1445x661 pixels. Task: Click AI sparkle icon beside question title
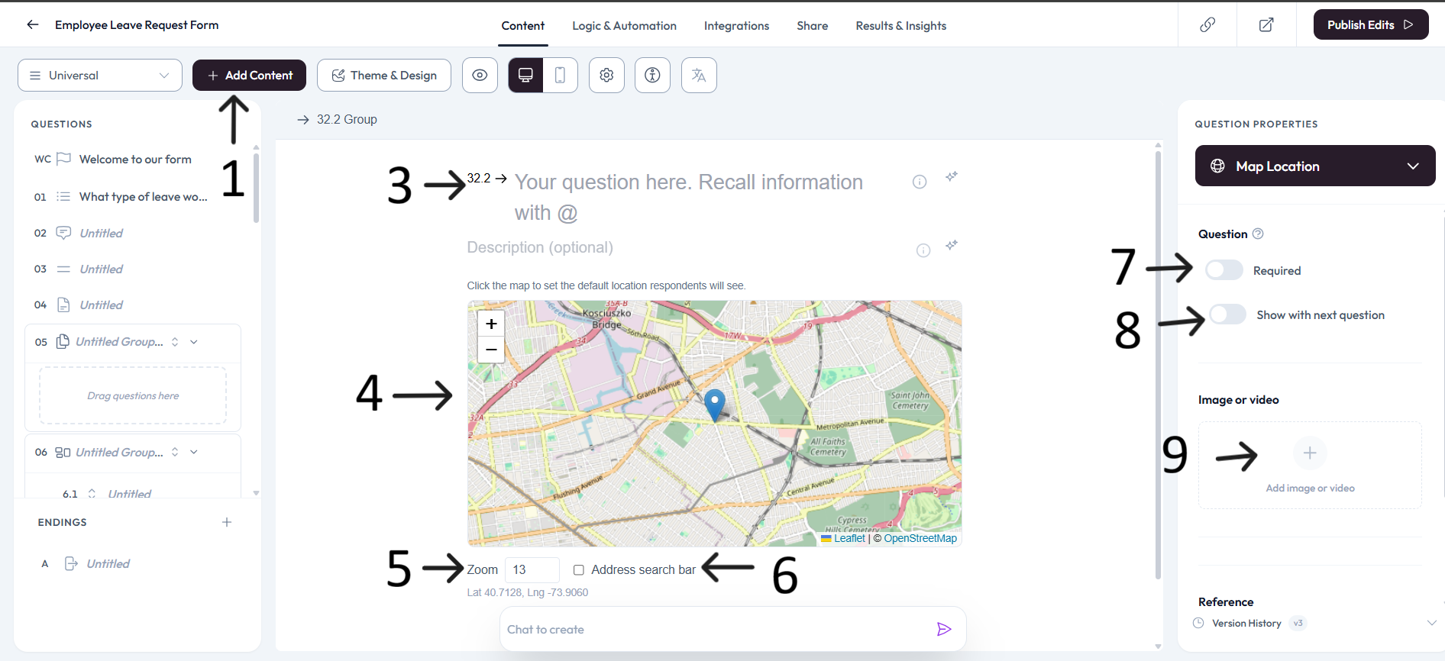(x=951, y=176)
